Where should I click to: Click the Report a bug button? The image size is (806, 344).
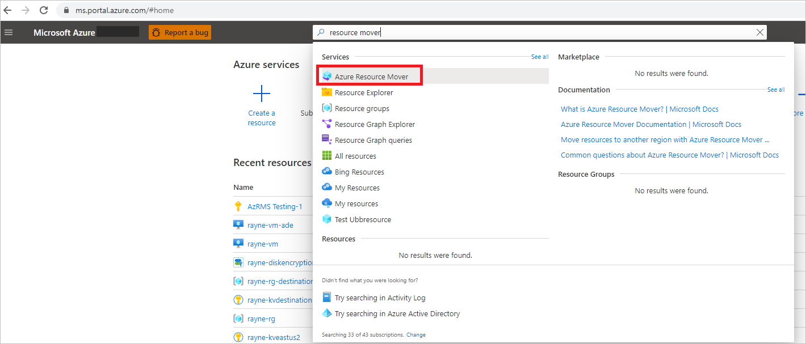pyautogui.click(x=179, y=32)
